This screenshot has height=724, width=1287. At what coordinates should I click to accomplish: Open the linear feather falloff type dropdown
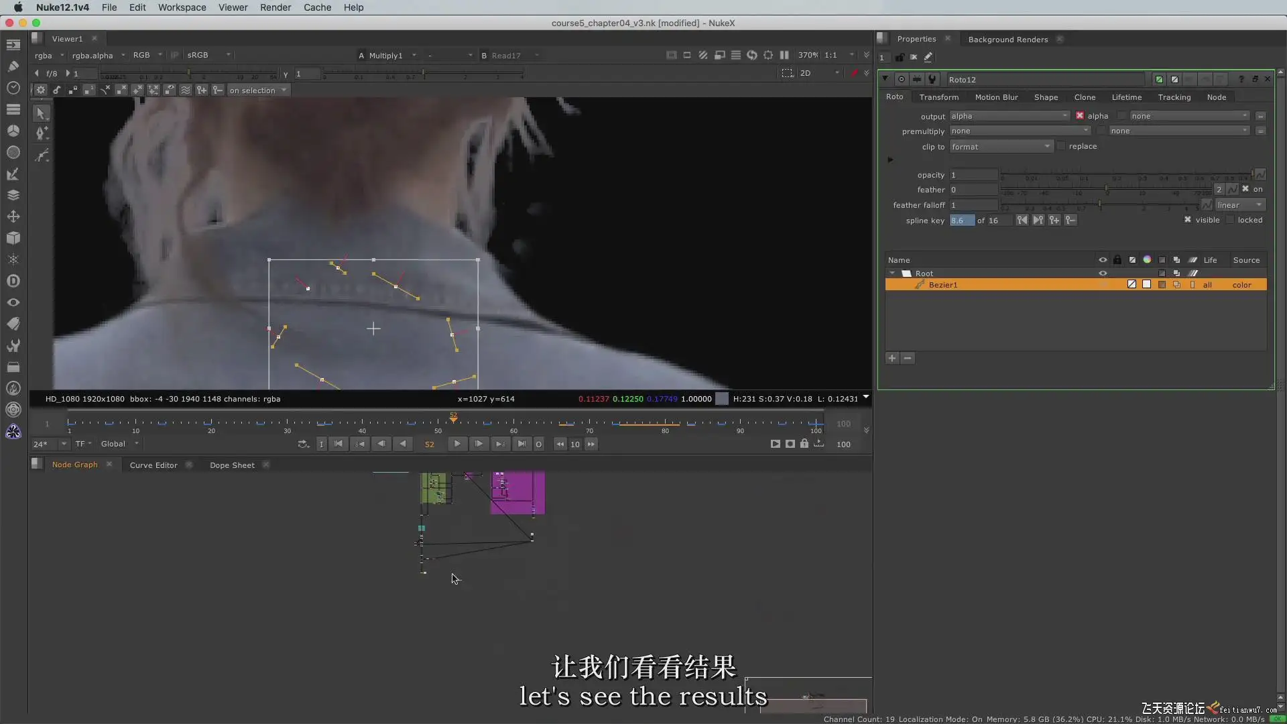coord(1239,205)
